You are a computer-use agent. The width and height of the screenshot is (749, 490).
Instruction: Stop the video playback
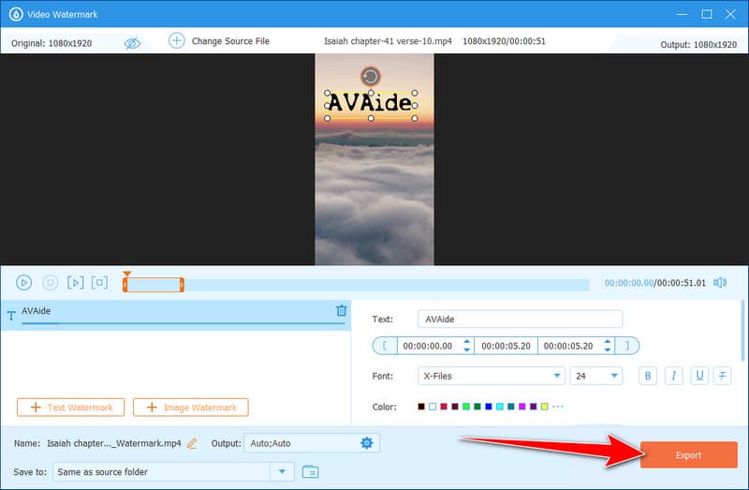click(x=51, y=283)
